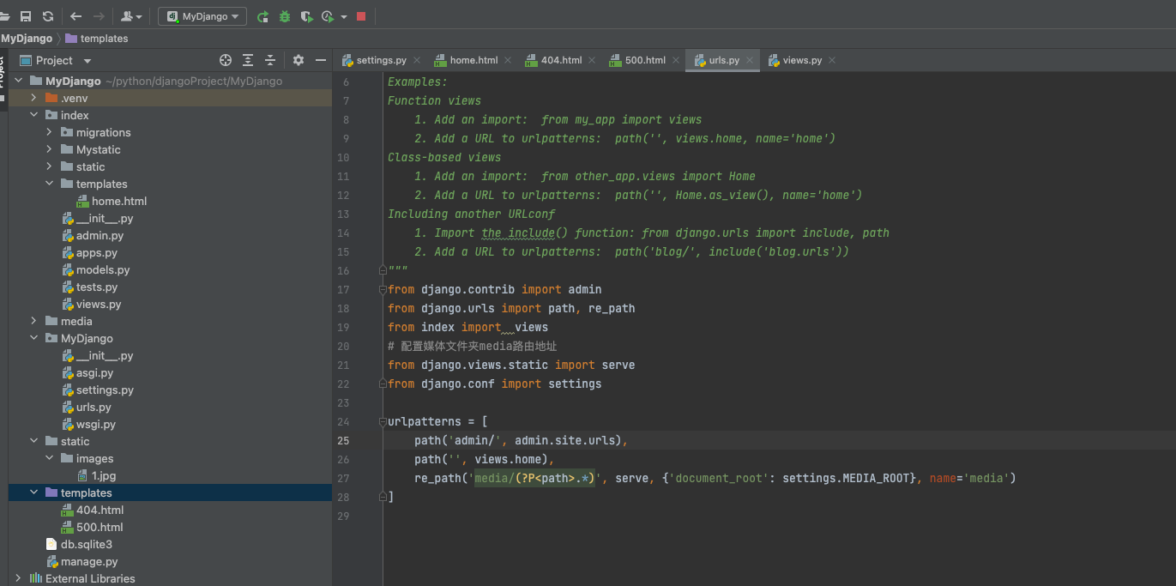Click the Save All toolbar icon
1176x586 pixels.
(26, 16)
